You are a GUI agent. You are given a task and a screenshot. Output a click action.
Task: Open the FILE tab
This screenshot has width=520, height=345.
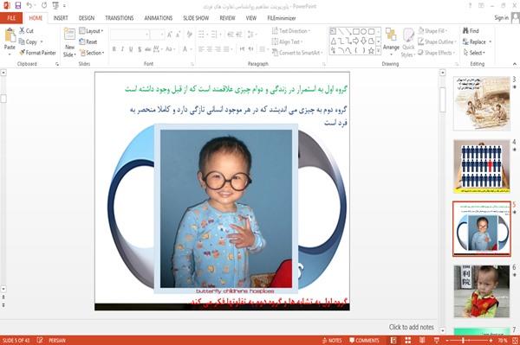click(x=11, y=18)
